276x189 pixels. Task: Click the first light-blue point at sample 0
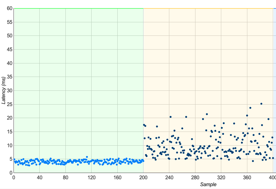(14, 159)
